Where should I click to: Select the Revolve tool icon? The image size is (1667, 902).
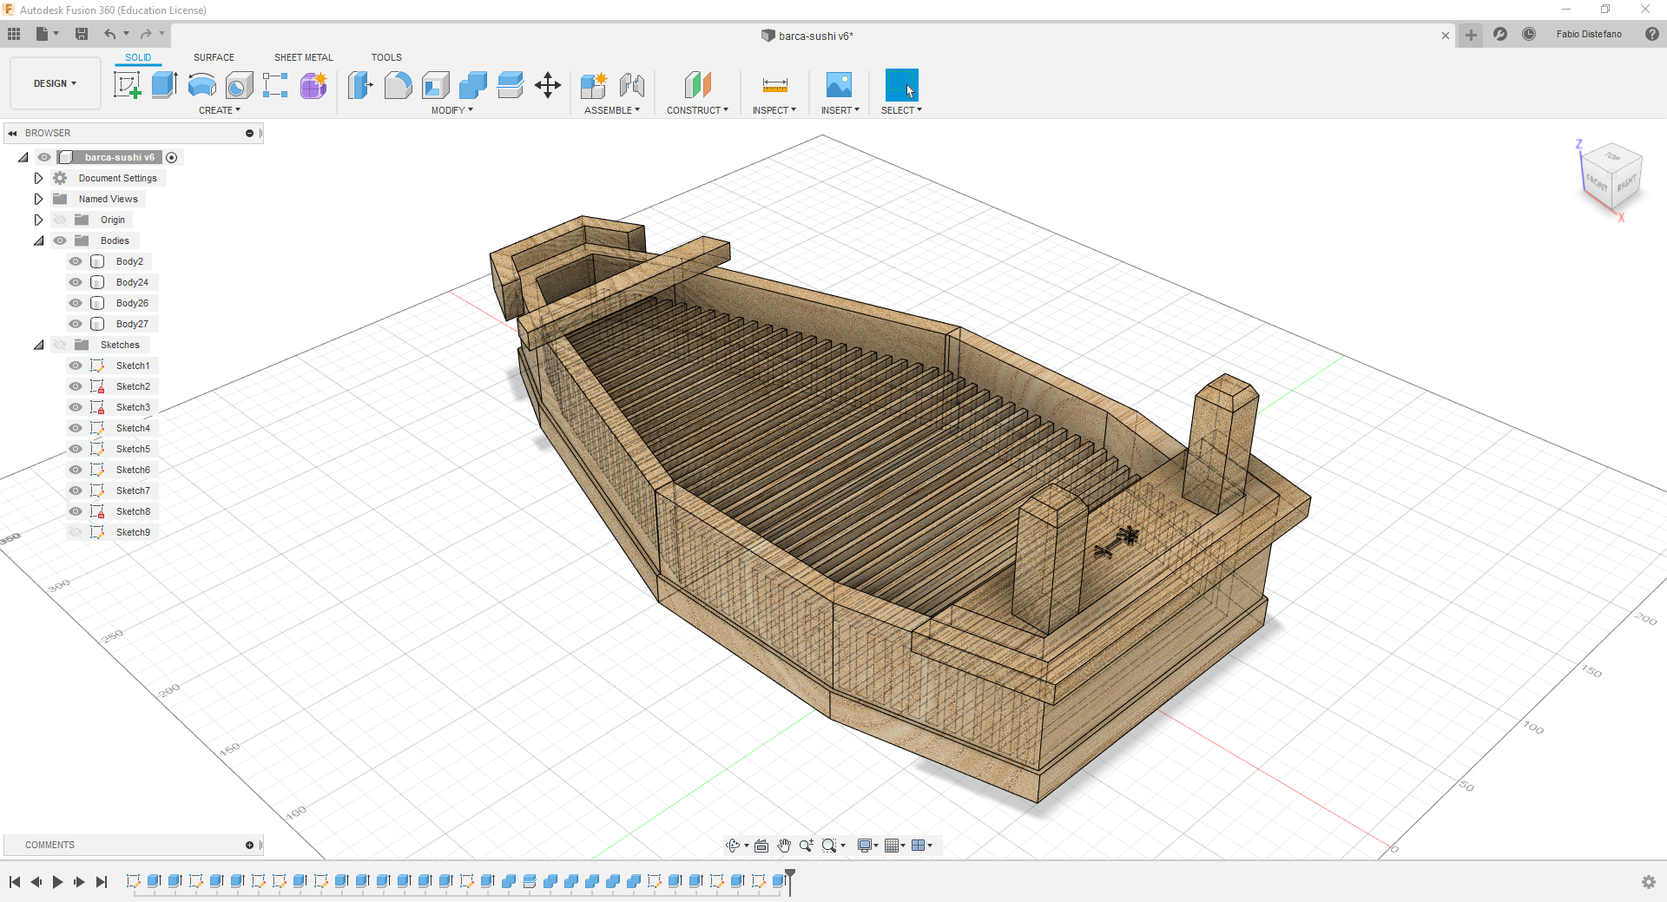point(201,85)
